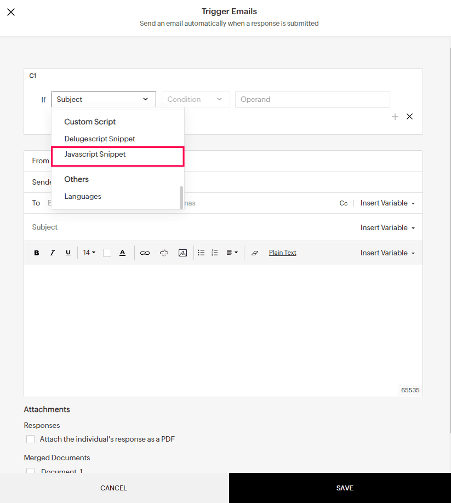The image size is (451, 503).
Task: Open the background color swatch
Action: coord(107,253)
